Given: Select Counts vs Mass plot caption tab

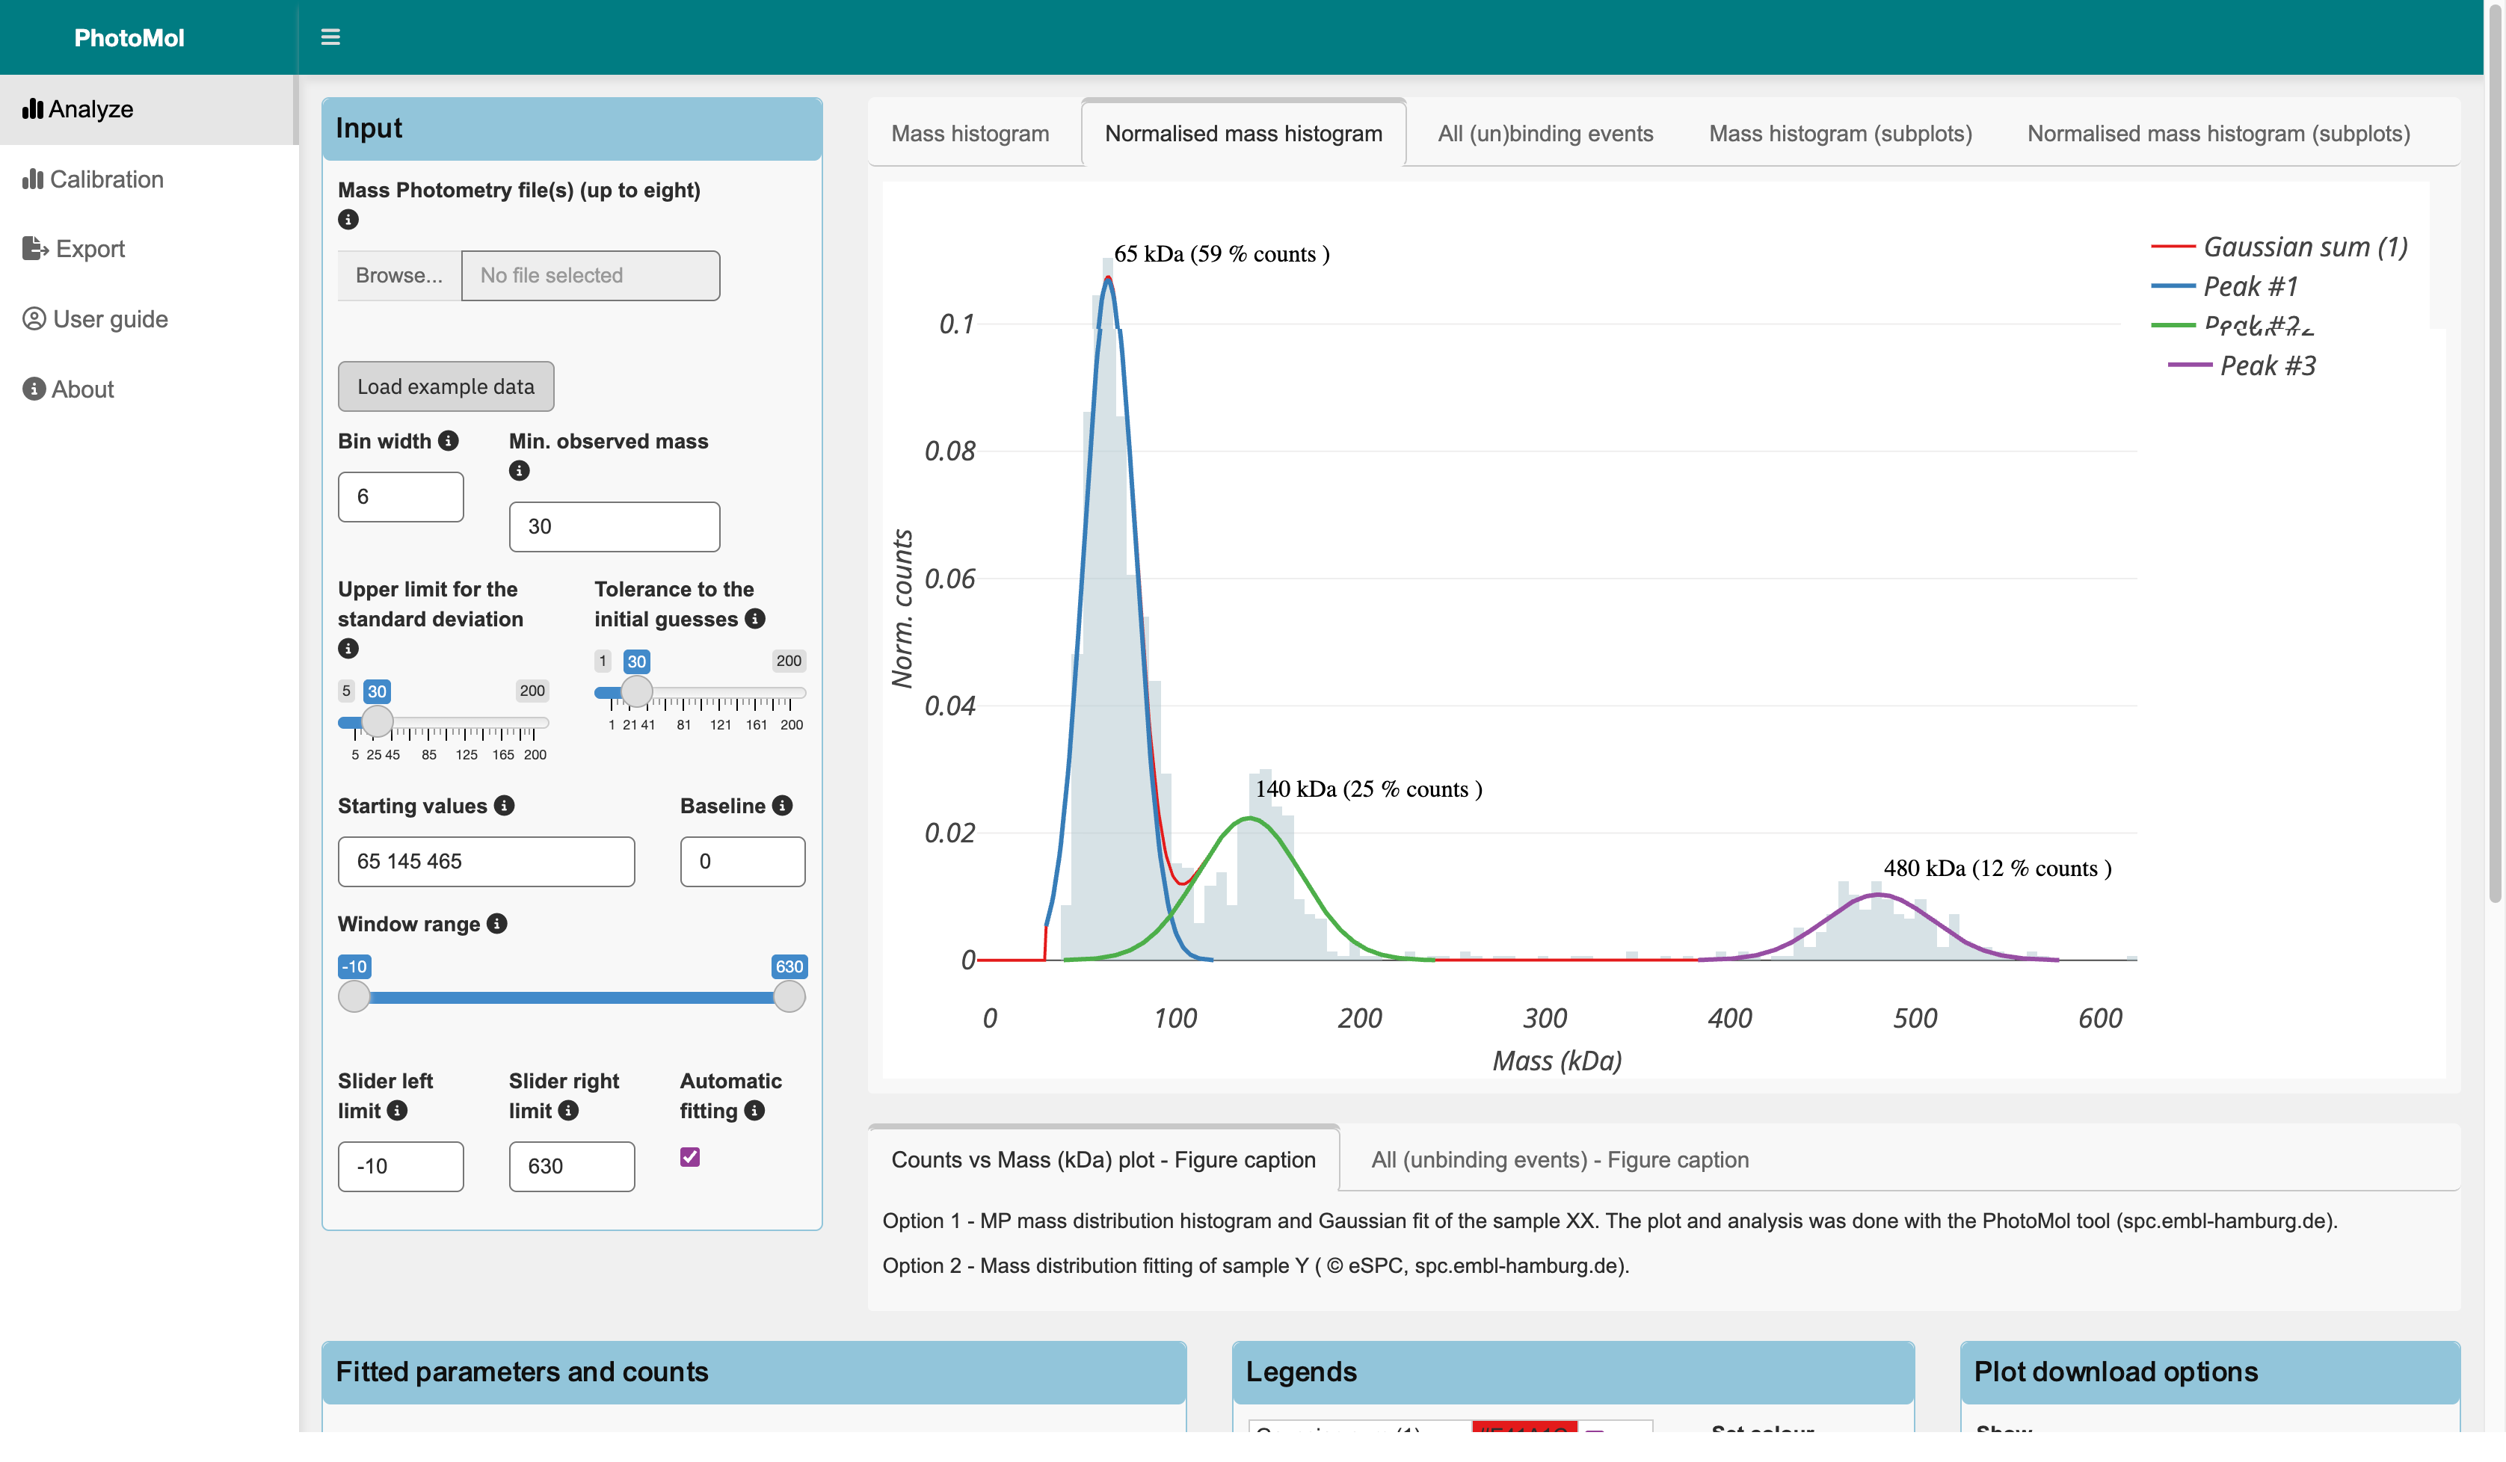Looking at the screenshot, I should tap(1103, 1160).
